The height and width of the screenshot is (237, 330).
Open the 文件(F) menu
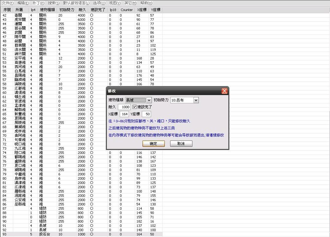coord(8,3)
